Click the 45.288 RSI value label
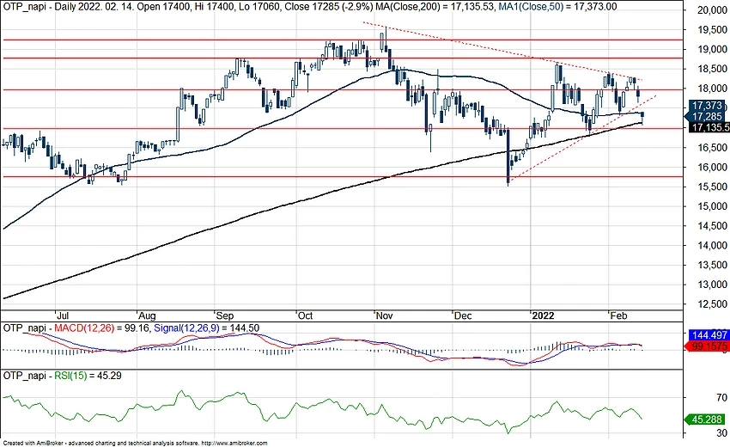The image size is (730, 447). [706, 419]
